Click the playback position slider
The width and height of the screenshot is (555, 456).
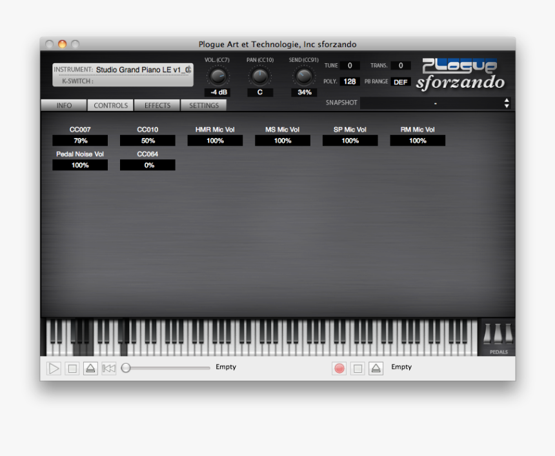coord(166,368)
